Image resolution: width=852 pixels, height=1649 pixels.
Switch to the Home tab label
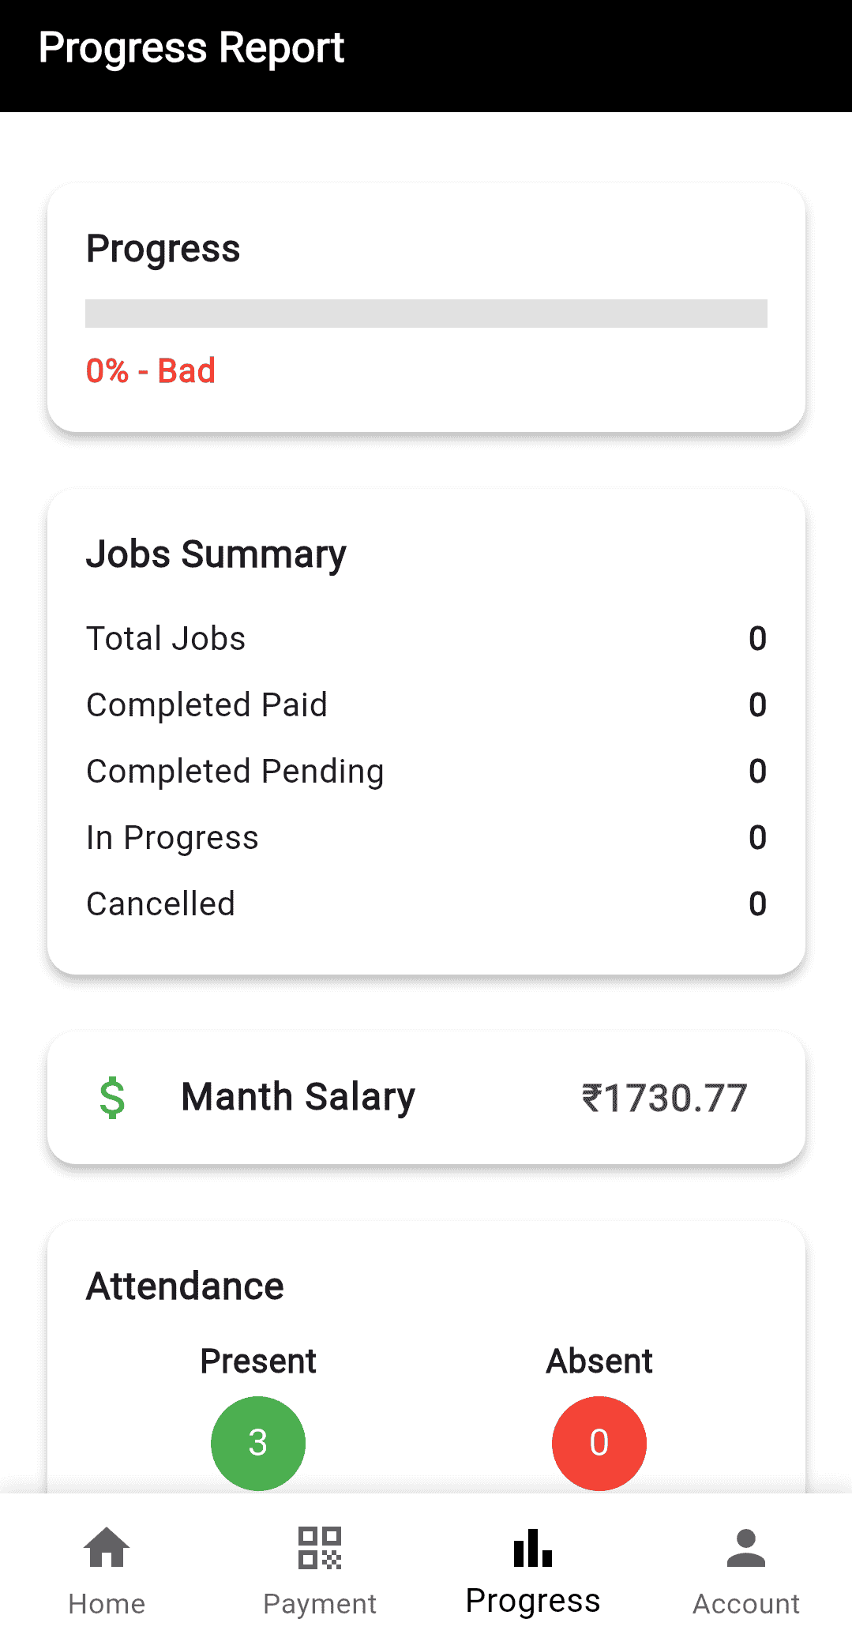pos(107,1604)
